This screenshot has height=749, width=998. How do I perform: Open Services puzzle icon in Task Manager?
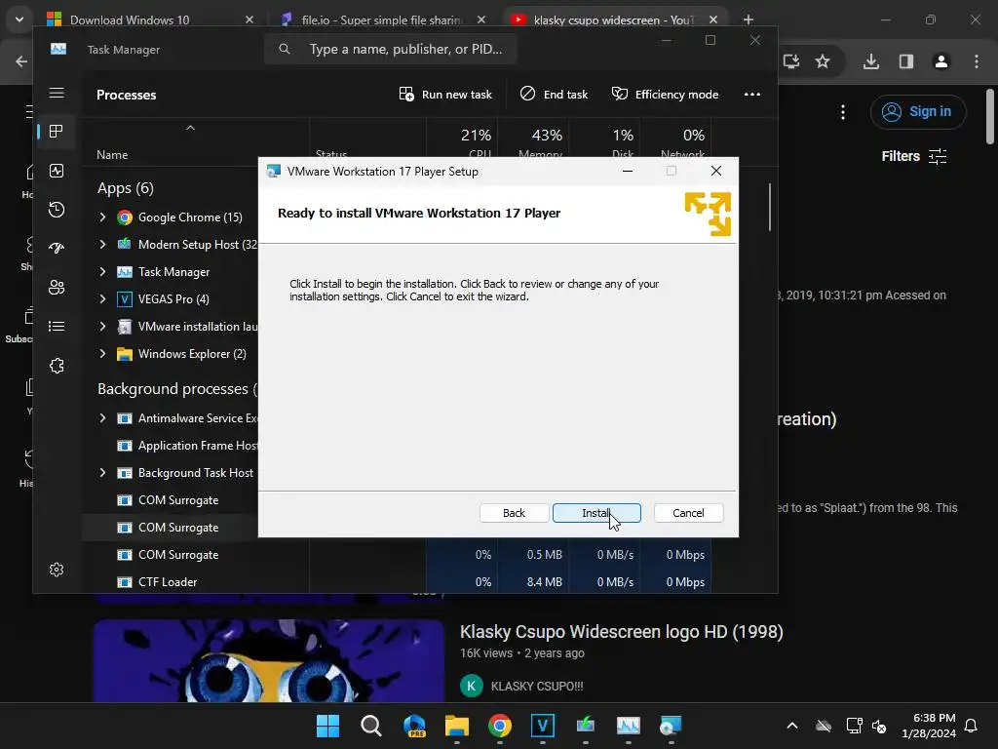pos(57,366)
